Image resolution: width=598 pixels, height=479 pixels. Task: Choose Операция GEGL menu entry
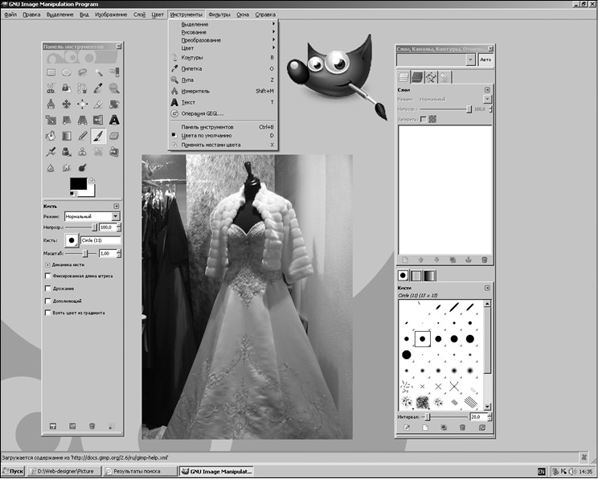(203, 113)
